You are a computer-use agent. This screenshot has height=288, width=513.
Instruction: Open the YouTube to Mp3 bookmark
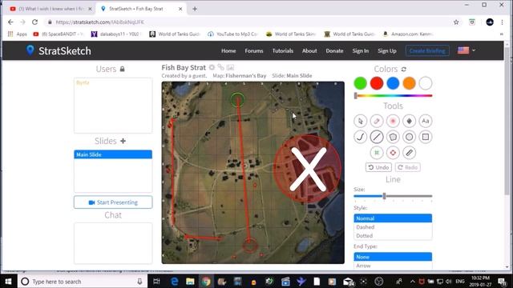(x=233, y=34)
